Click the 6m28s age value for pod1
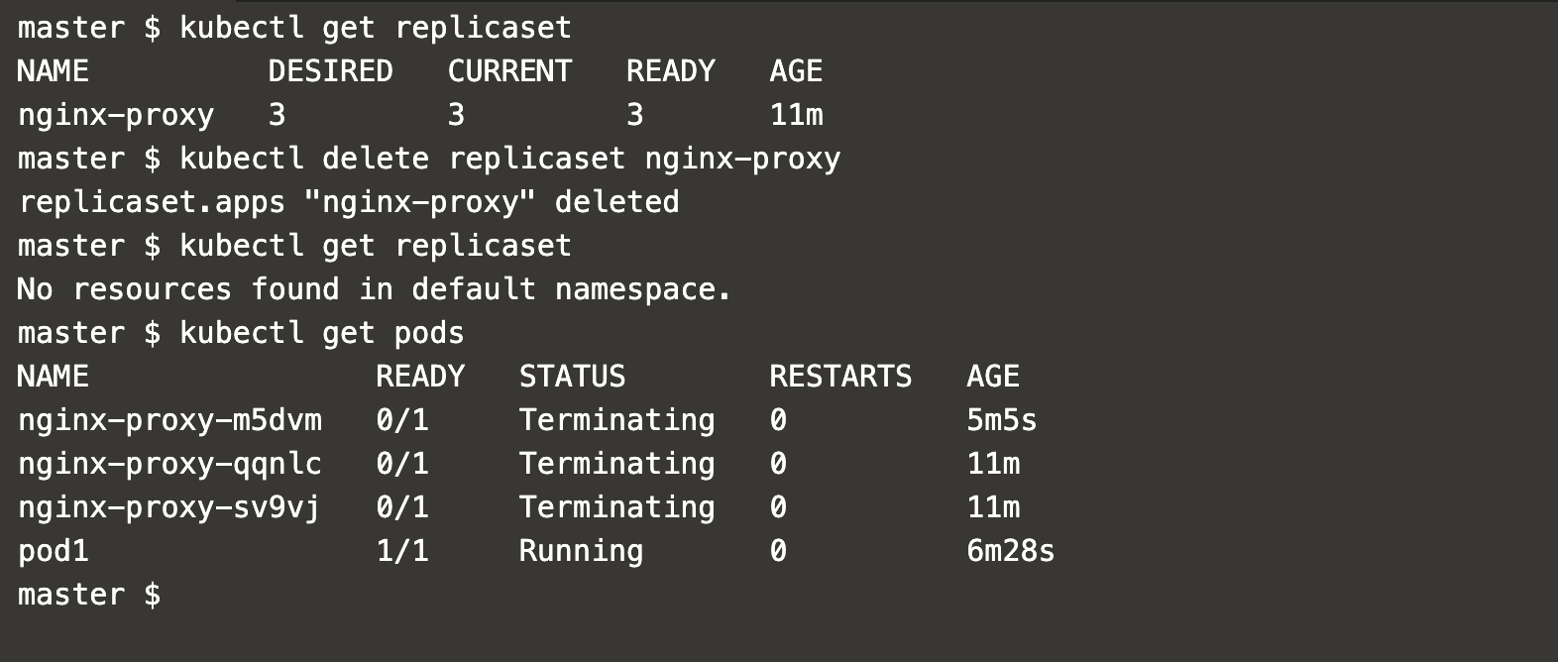 coord(1010,551)
